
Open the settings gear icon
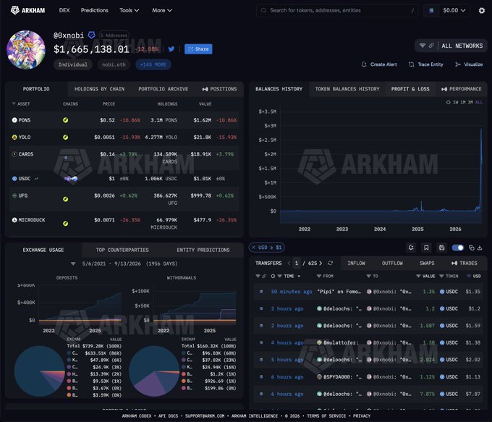click(x=482, y=11)
